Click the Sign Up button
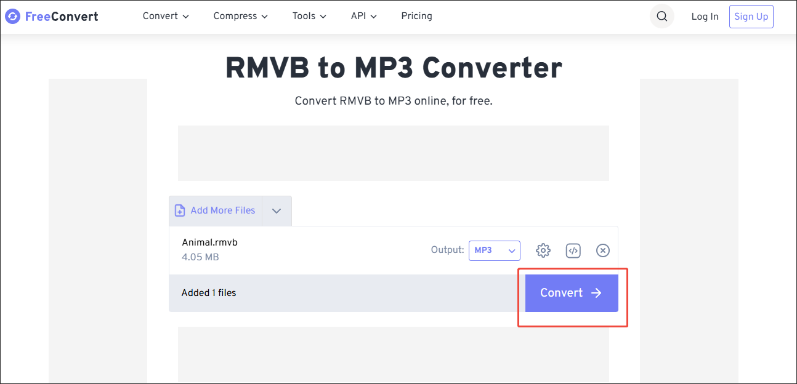Image resolution: width=797 pixels, height=384 pixels. pos(751,16)
